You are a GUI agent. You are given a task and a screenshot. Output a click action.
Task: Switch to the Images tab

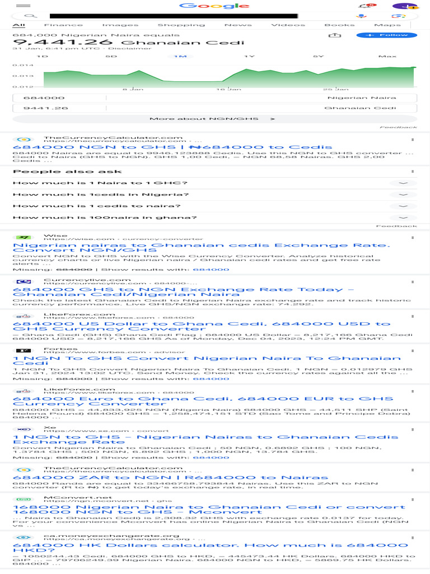[x=120, y=25]
